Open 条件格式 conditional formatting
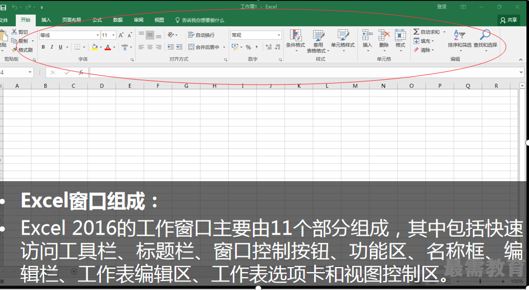This screenshot has width=529, height=290. 296,40
